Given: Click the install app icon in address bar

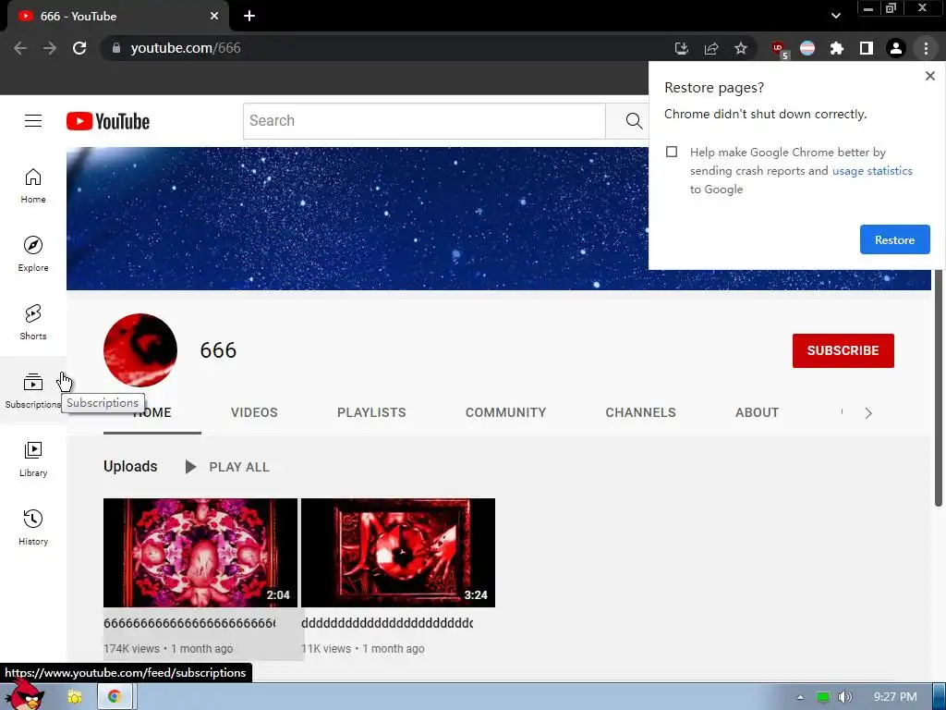Looking at the screenshot, I should 681,48.
